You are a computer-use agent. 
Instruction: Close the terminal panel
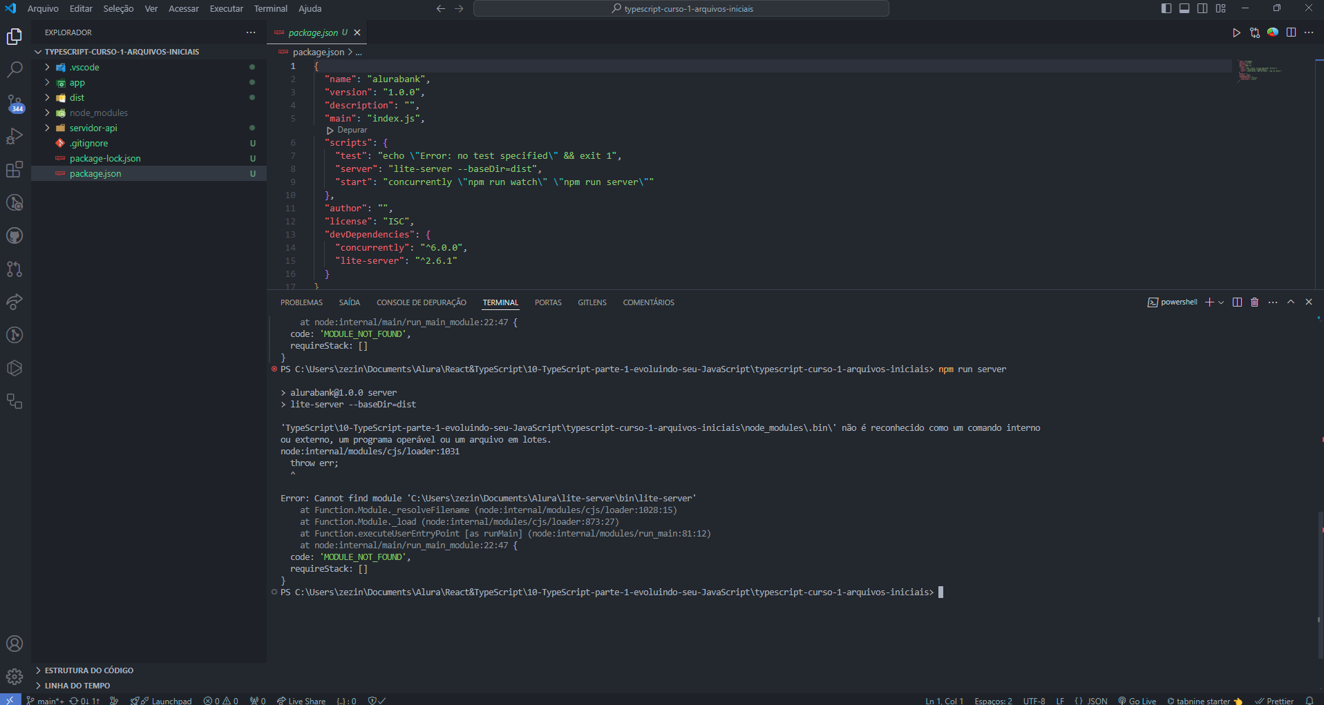1309,302
